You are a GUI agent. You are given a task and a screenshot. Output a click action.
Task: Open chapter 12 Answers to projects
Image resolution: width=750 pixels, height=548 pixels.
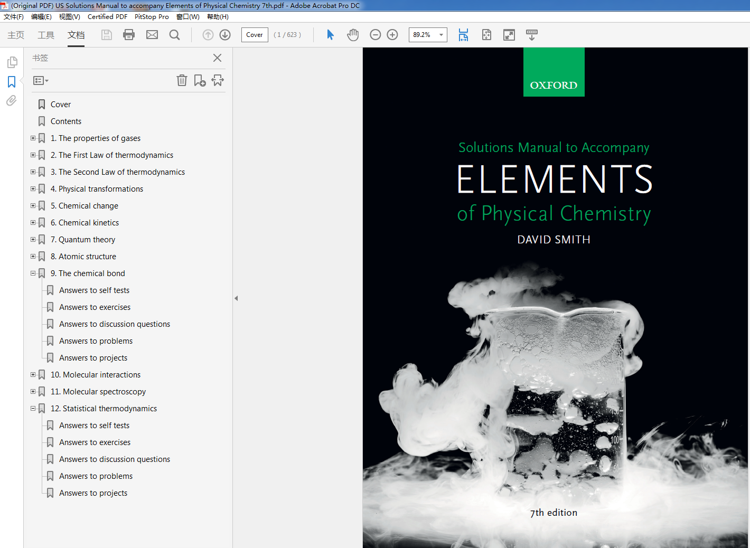pos(93,493)
